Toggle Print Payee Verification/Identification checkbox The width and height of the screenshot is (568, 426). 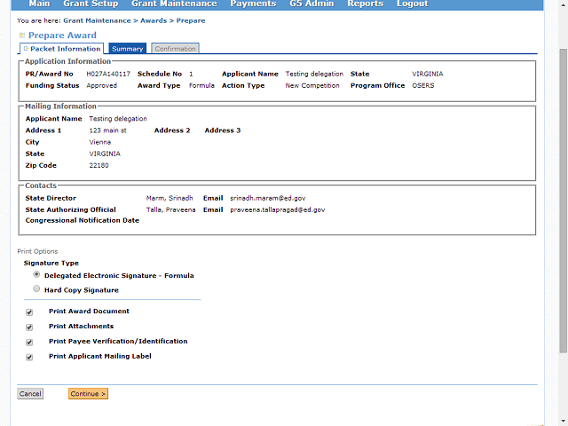point(29,343)
